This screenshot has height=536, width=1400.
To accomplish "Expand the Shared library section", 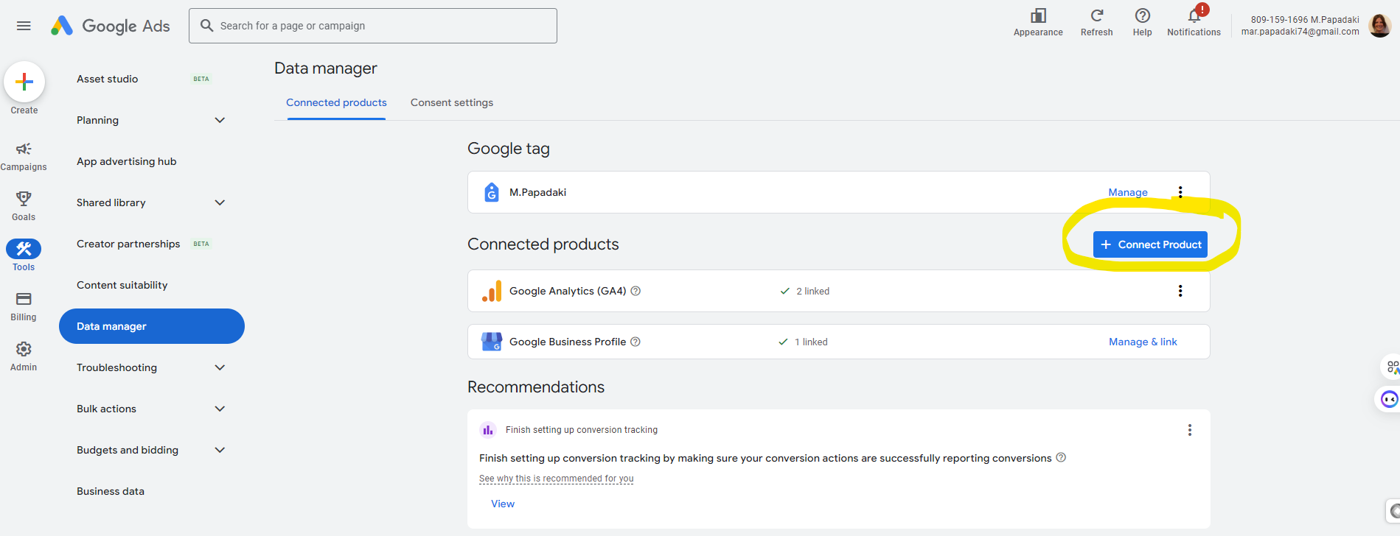I will [220, 202].
